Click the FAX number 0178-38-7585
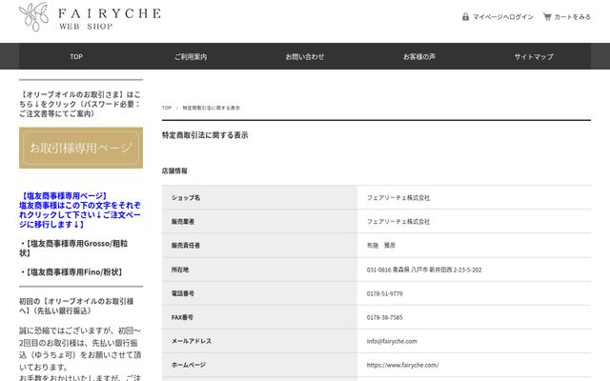The width and height of the screenshot is (610, 381). pyautogui.click(x=384, y=317)
